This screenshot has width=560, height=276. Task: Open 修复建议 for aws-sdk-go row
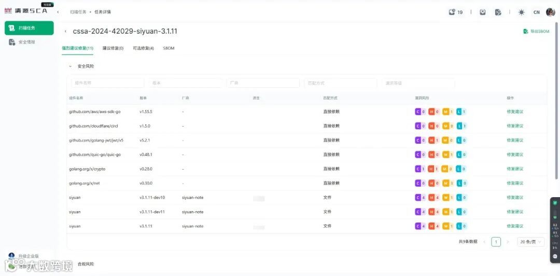point(515,112)
